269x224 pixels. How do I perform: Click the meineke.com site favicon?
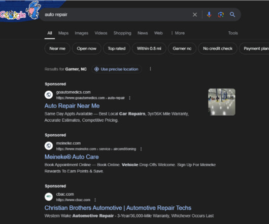[x=49, y=146]
